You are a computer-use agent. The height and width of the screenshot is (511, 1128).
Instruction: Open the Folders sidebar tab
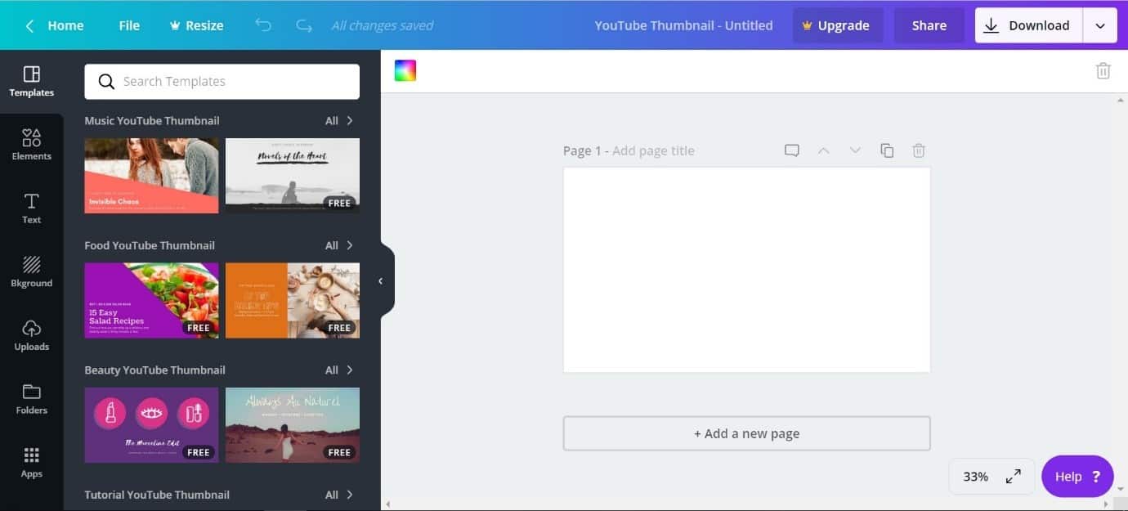[x=31, y=399]
